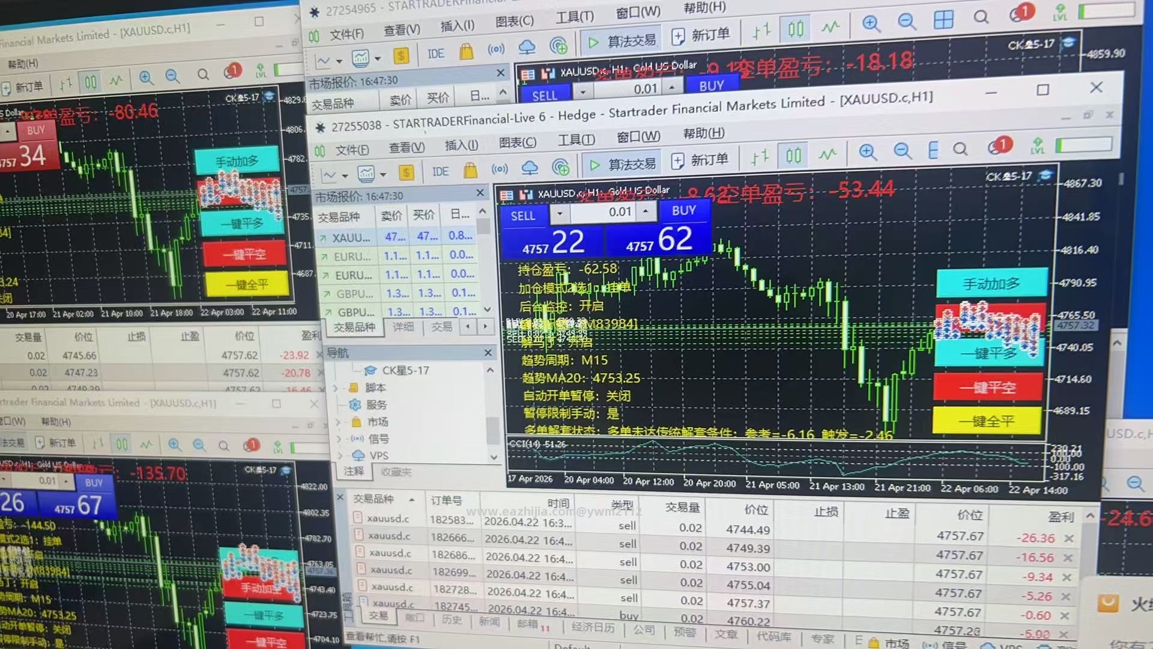This screenshot has width=1153, height=649.
Task: Open the Market shopping bag icon, front window
Action: coord(470,171)
